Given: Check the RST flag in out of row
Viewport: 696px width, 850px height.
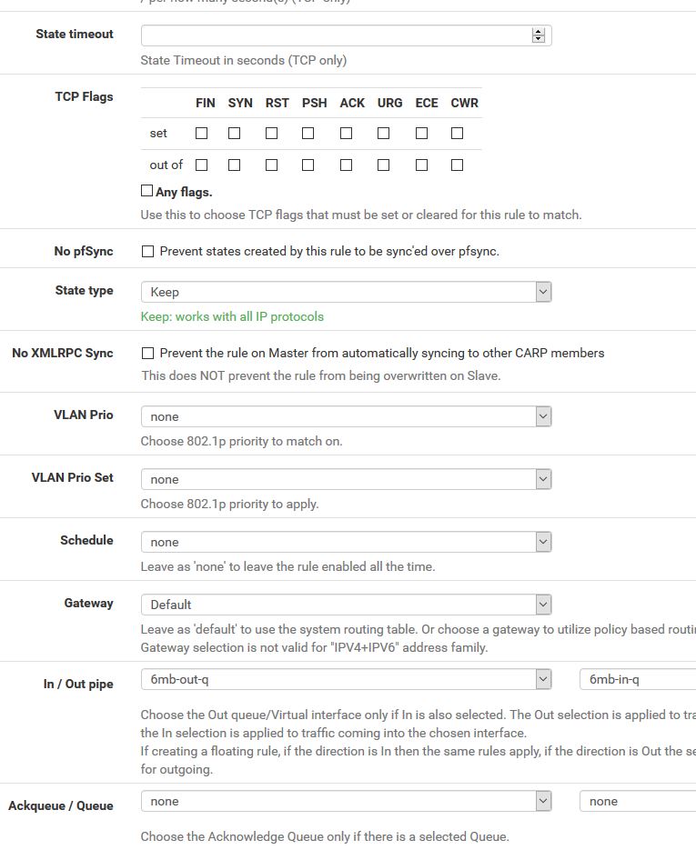Looking at the screenshot, I should [272, 165].
